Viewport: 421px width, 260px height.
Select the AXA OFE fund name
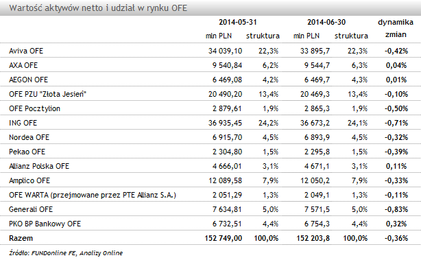click(x=23, y=65)
